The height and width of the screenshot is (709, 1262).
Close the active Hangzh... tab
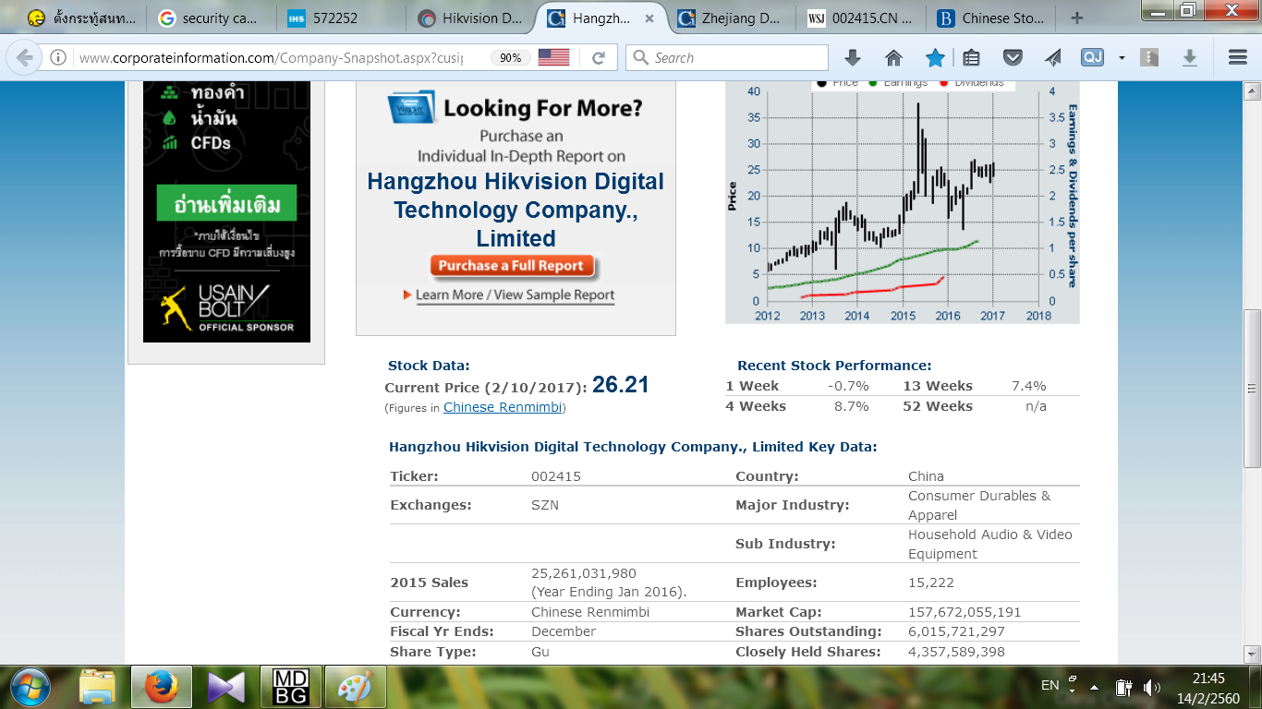(x=649, y=18)
